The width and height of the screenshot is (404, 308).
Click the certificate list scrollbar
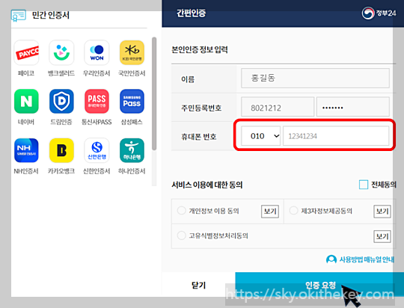pos(154,93)
